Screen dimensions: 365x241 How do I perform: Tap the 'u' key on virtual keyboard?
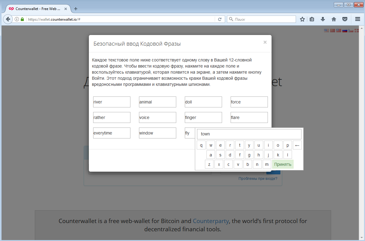259,145
